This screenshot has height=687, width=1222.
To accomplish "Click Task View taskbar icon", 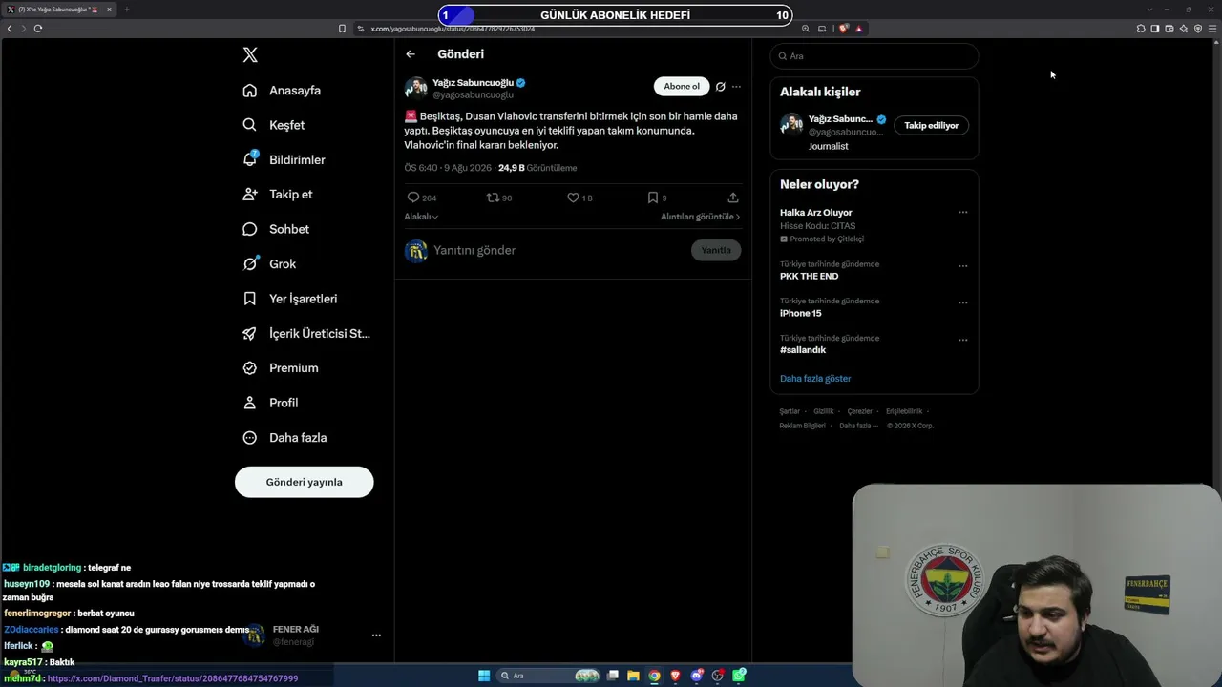I will 613,676.
